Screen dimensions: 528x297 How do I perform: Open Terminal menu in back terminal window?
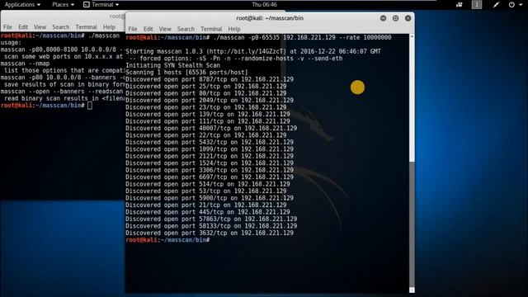pos(86,27)
